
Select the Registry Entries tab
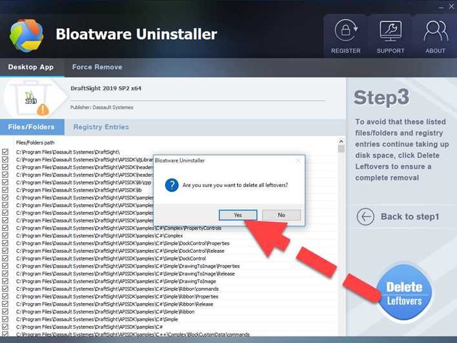click(101, 127)
